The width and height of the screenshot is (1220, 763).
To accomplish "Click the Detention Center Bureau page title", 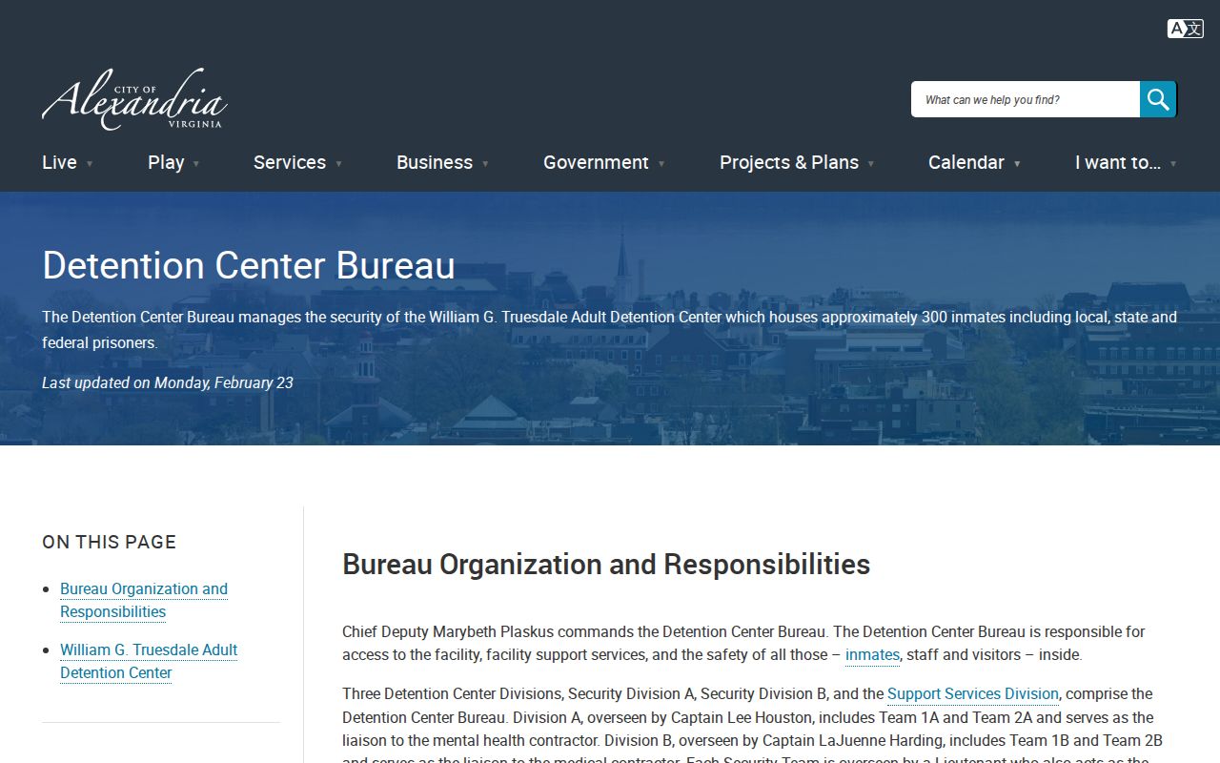I will pos(249,265).
